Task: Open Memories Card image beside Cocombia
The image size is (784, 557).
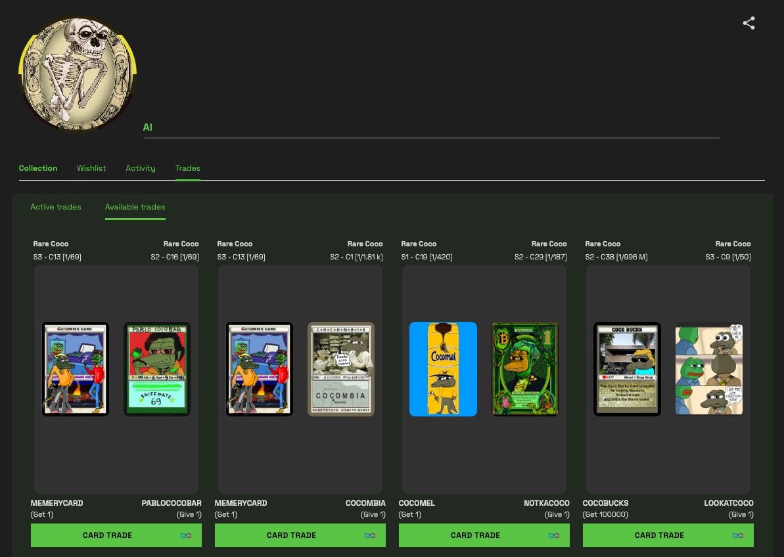Action: (x=259, y=369)
